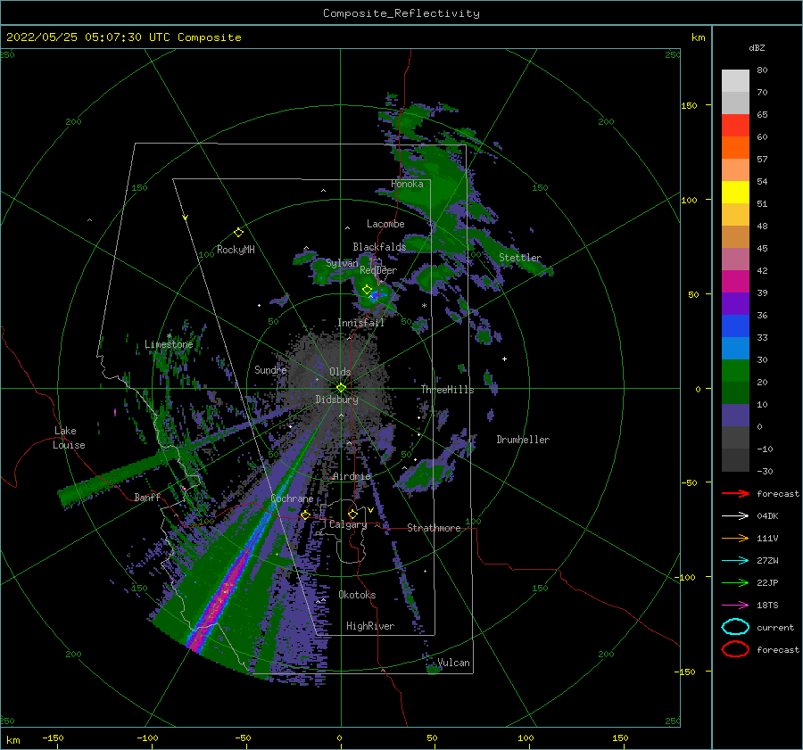Click the Ponoka label
This screenshot has width=803, height=750.
pos(407,184)
